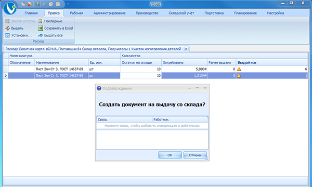Open the Производство ribbon tab
The width and height of the screenshot is (312, 187).
pos(147,13)
